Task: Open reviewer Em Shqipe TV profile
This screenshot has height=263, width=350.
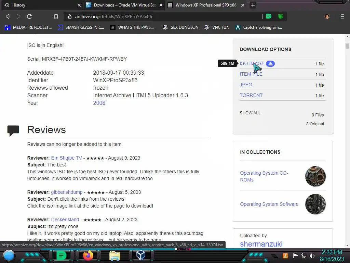Action: (67, 158)
